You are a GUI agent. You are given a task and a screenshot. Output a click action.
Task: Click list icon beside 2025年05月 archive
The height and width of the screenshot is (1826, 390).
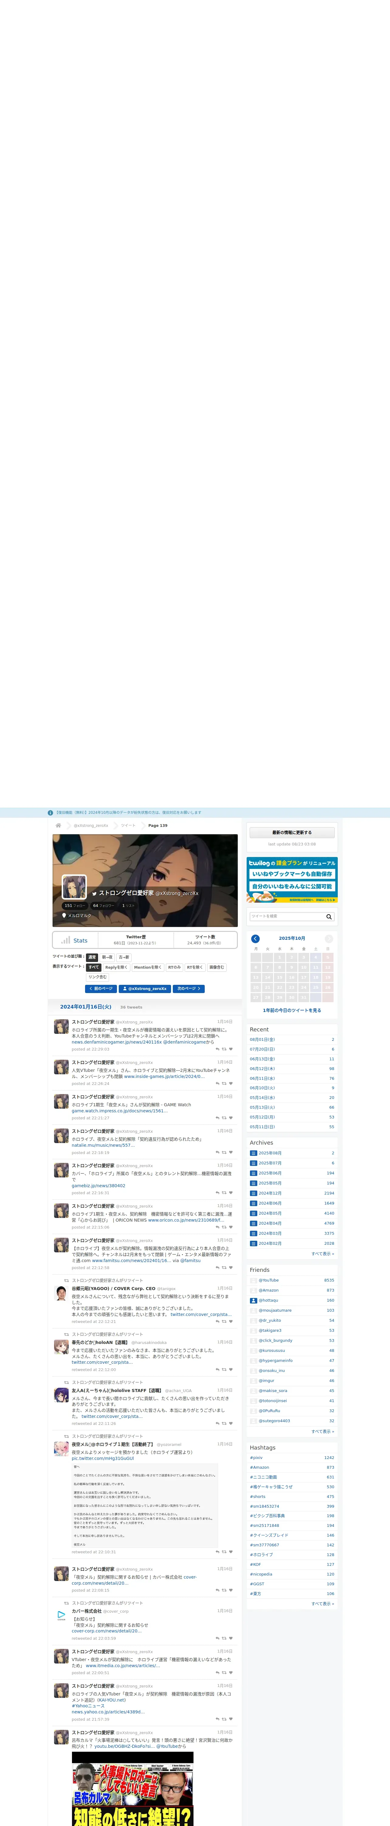click(253, 1183)
